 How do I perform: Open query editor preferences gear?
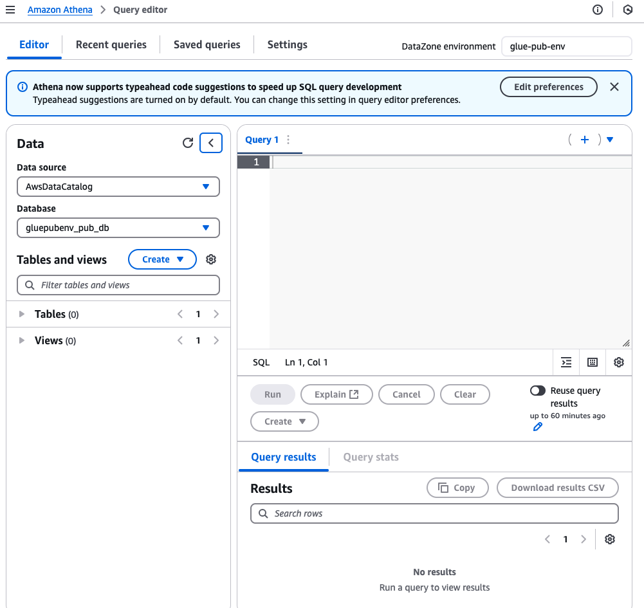click(619, 362)
